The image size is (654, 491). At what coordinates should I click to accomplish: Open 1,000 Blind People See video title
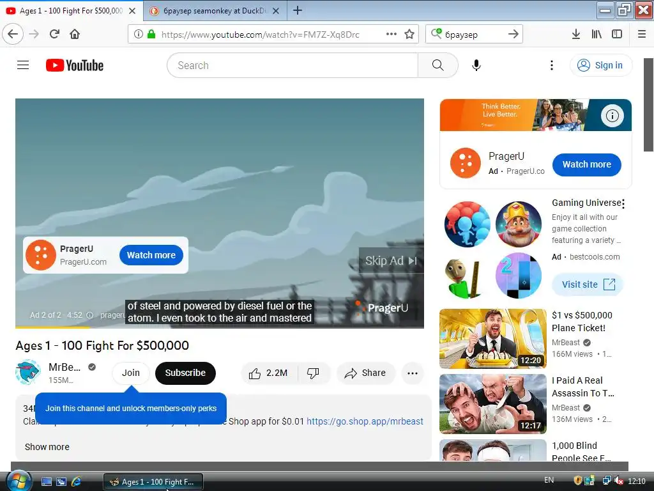pos(581,452)
